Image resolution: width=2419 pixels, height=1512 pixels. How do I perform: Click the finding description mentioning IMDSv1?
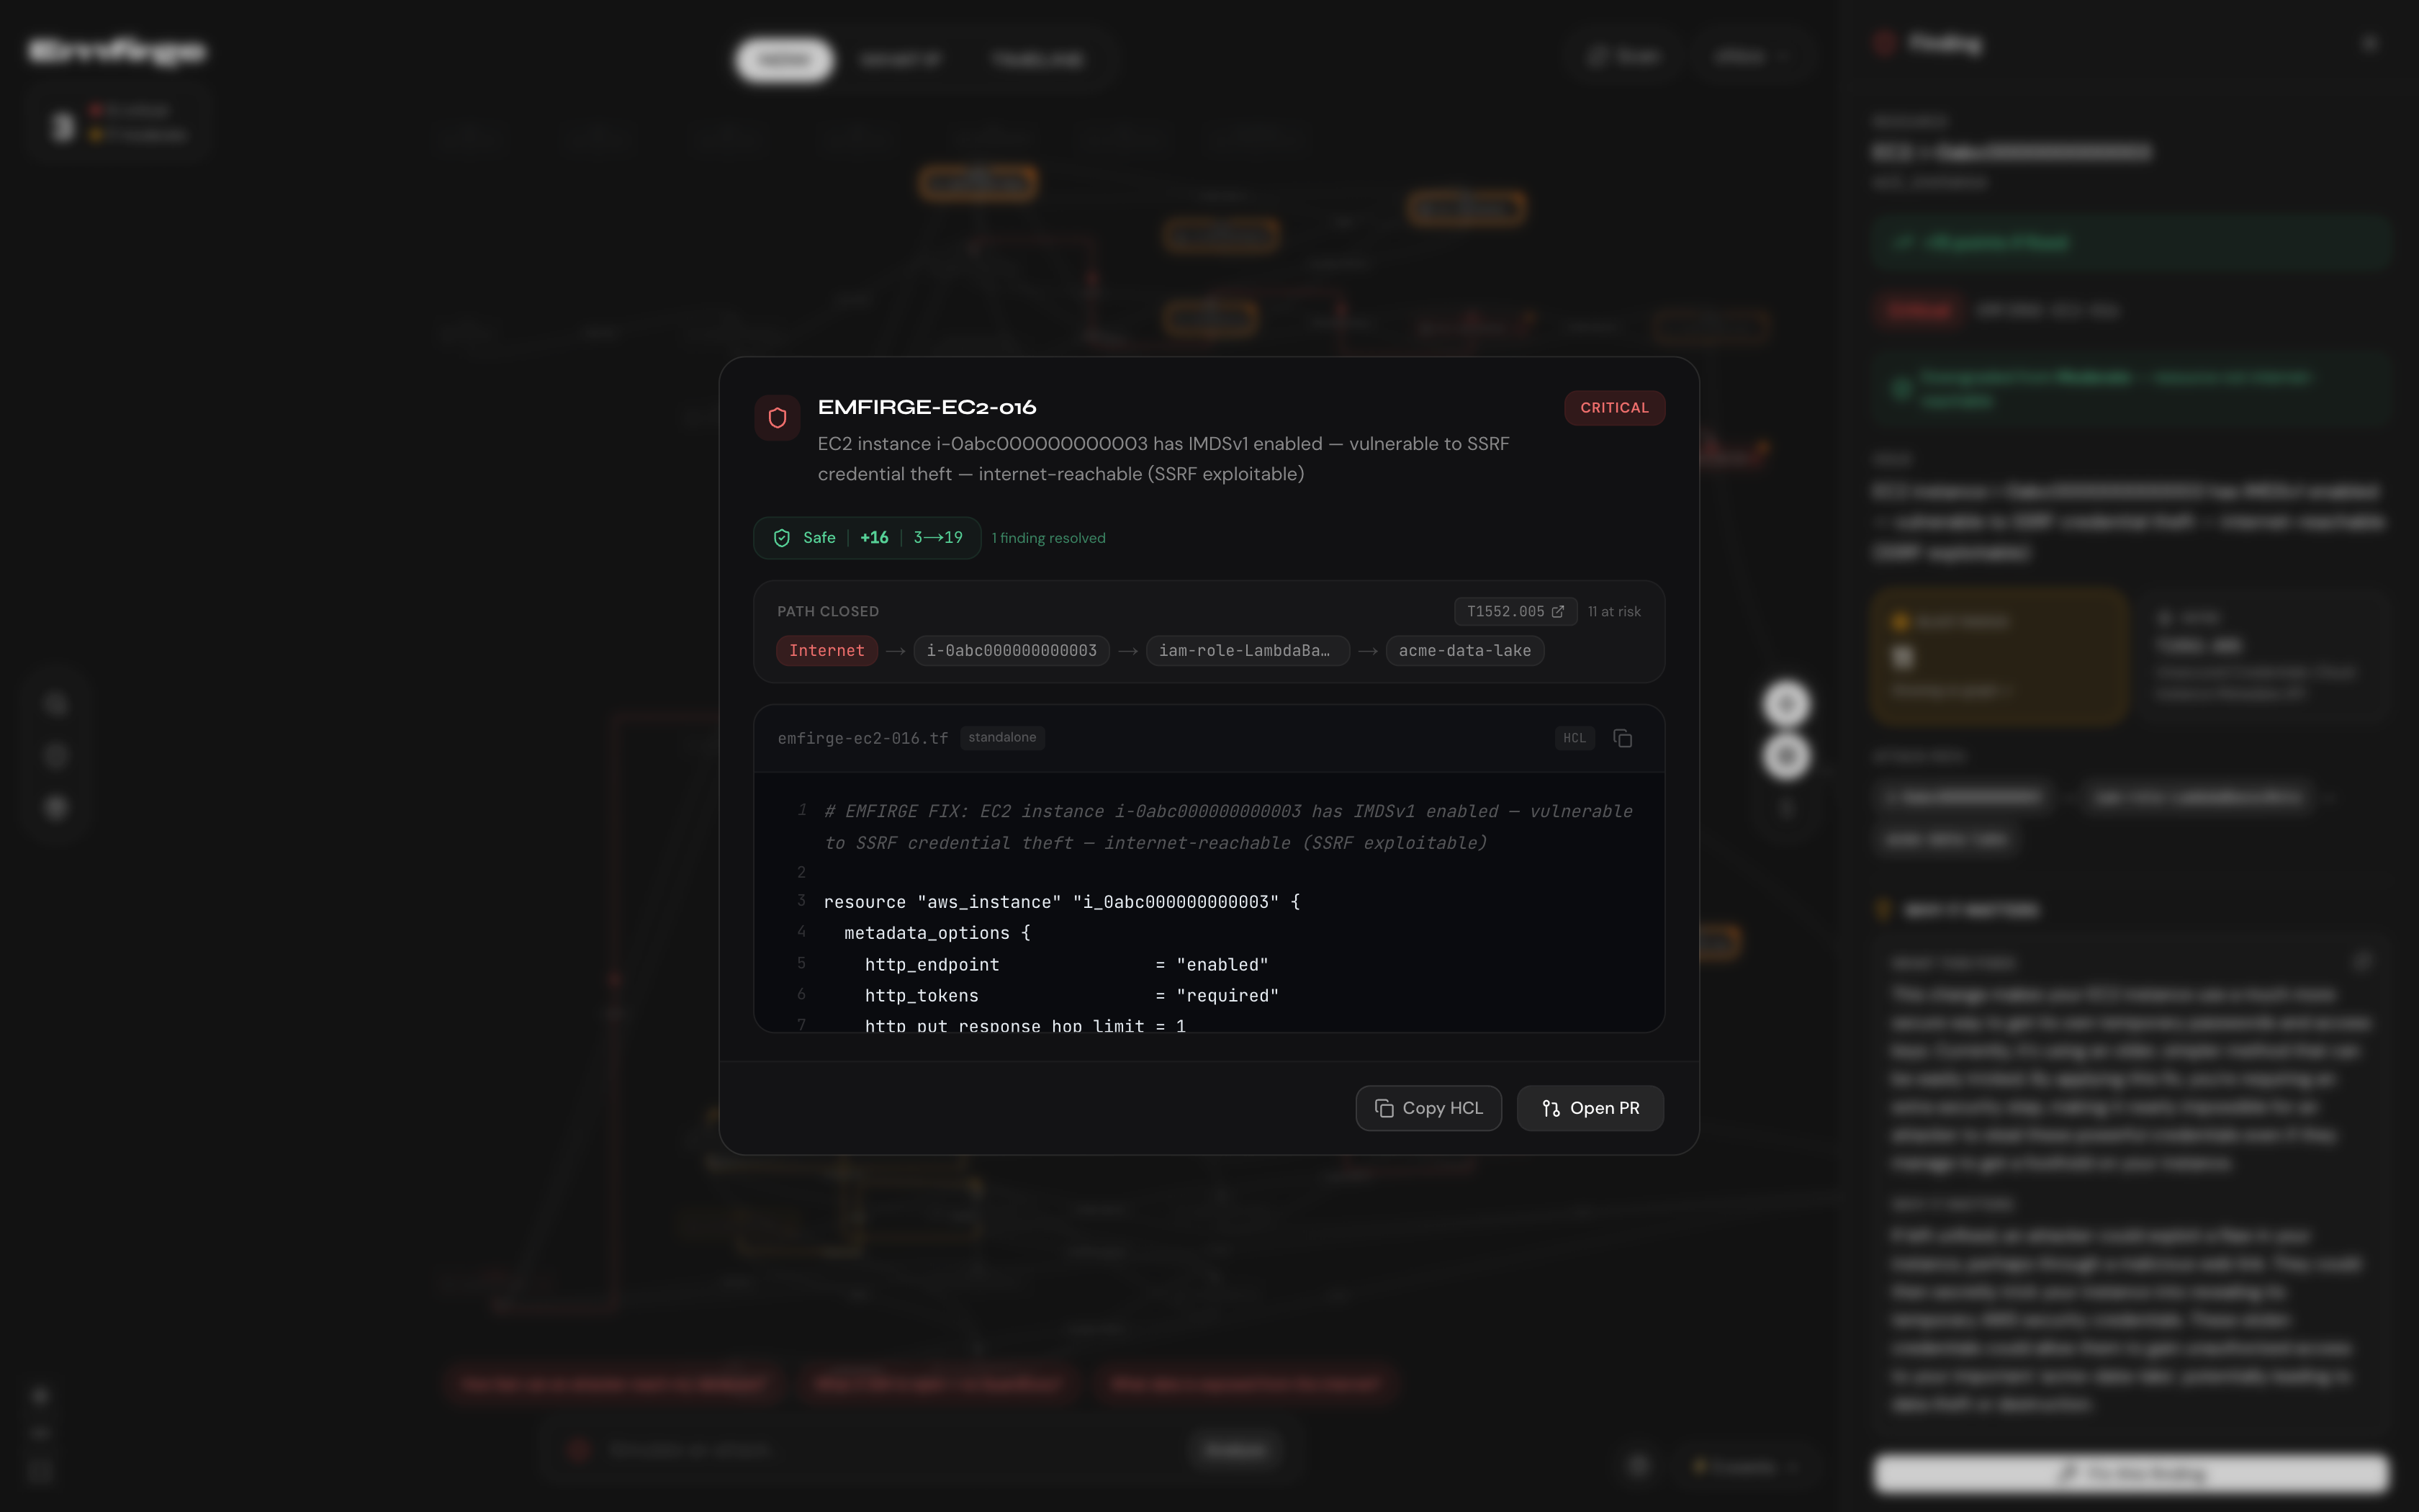[1163, 459]
